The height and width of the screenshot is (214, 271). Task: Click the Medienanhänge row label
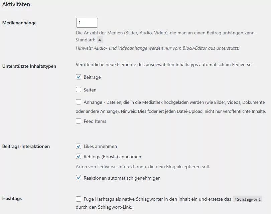19,23
